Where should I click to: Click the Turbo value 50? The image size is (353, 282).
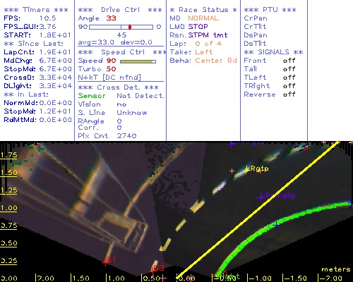pyautogui.click(x=111, y=69)
